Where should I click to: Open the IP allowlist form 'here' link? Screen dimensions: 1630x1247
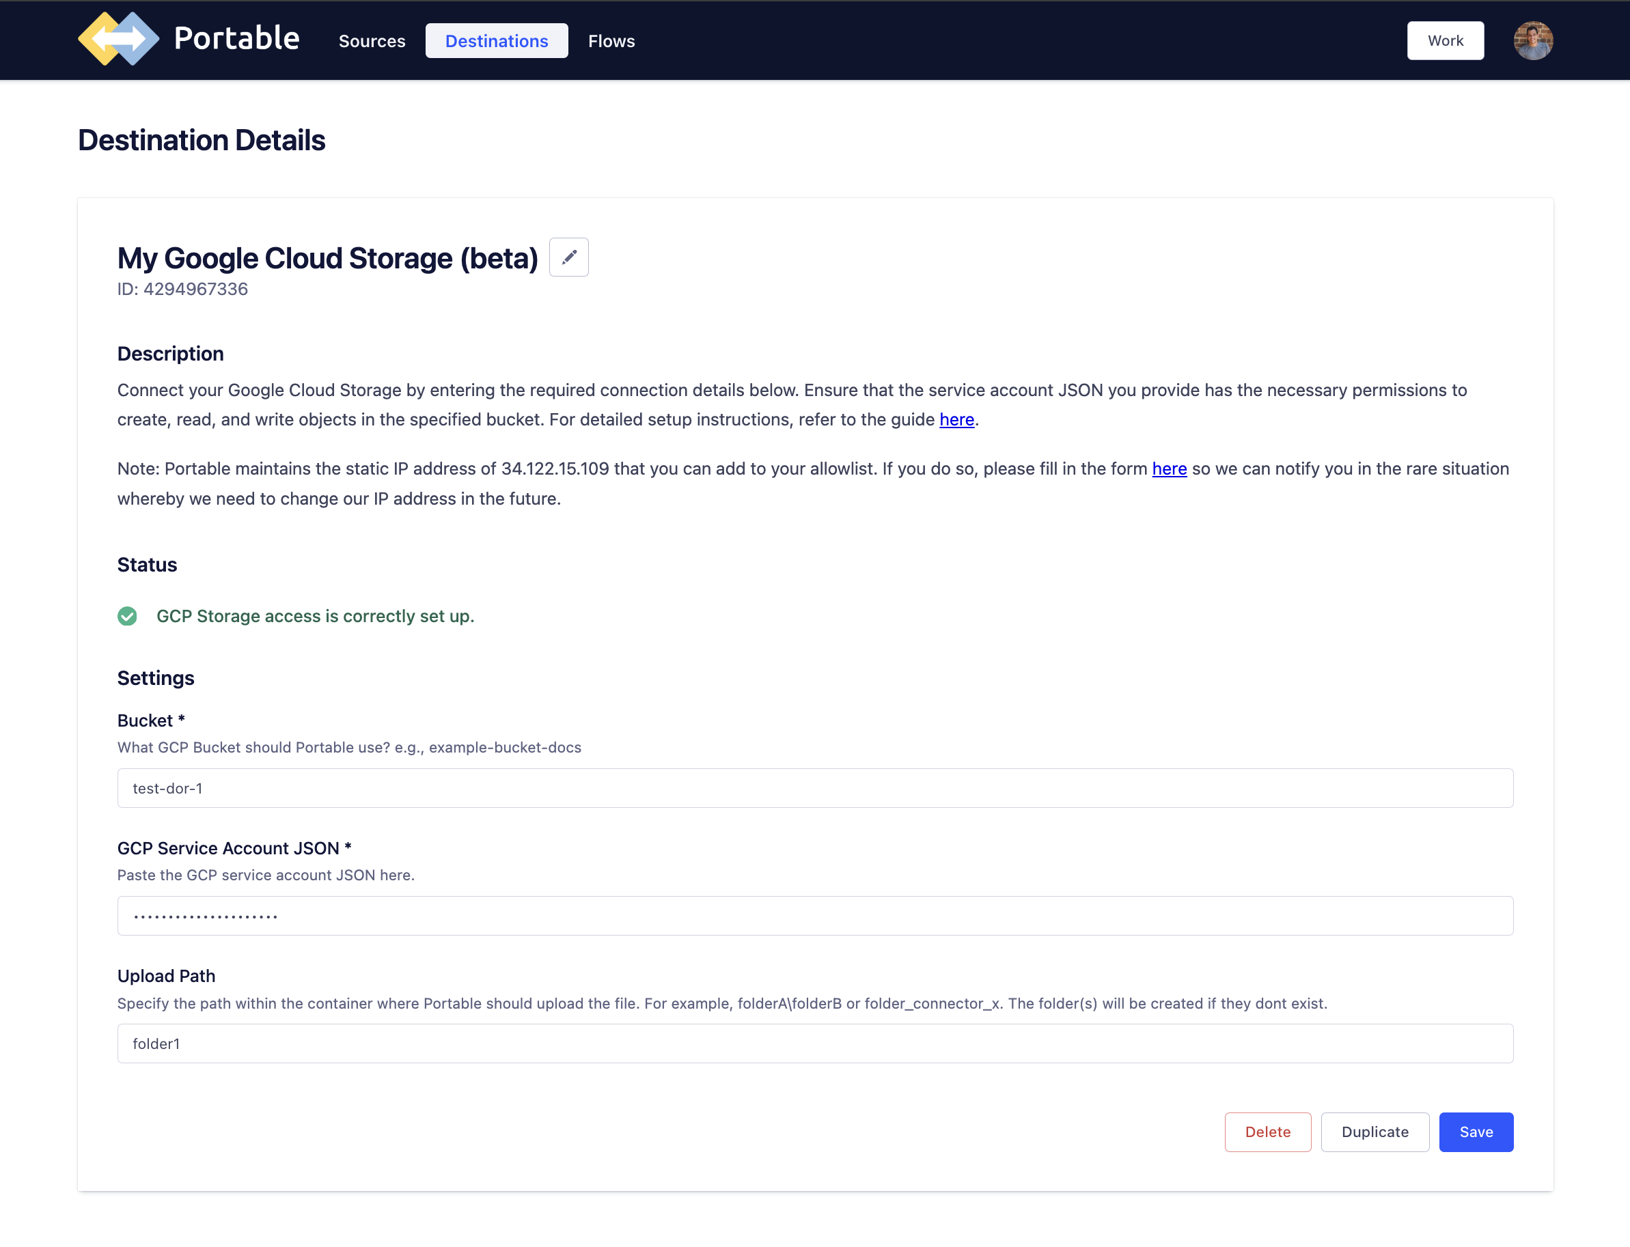coord(1169,468)
